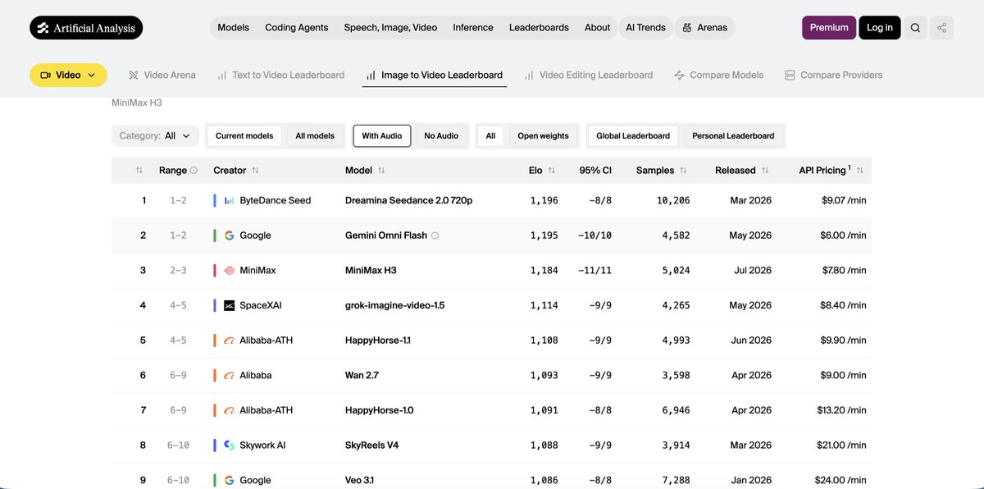Click the SpaceXAI creator logo

230,305
